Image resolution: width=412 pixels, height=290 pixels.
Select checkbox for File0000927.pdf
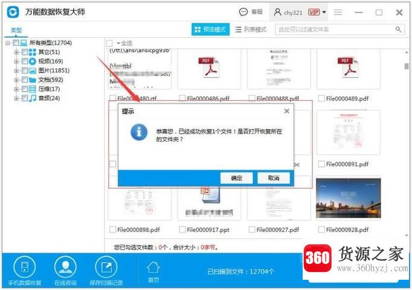tap(251, 230)
